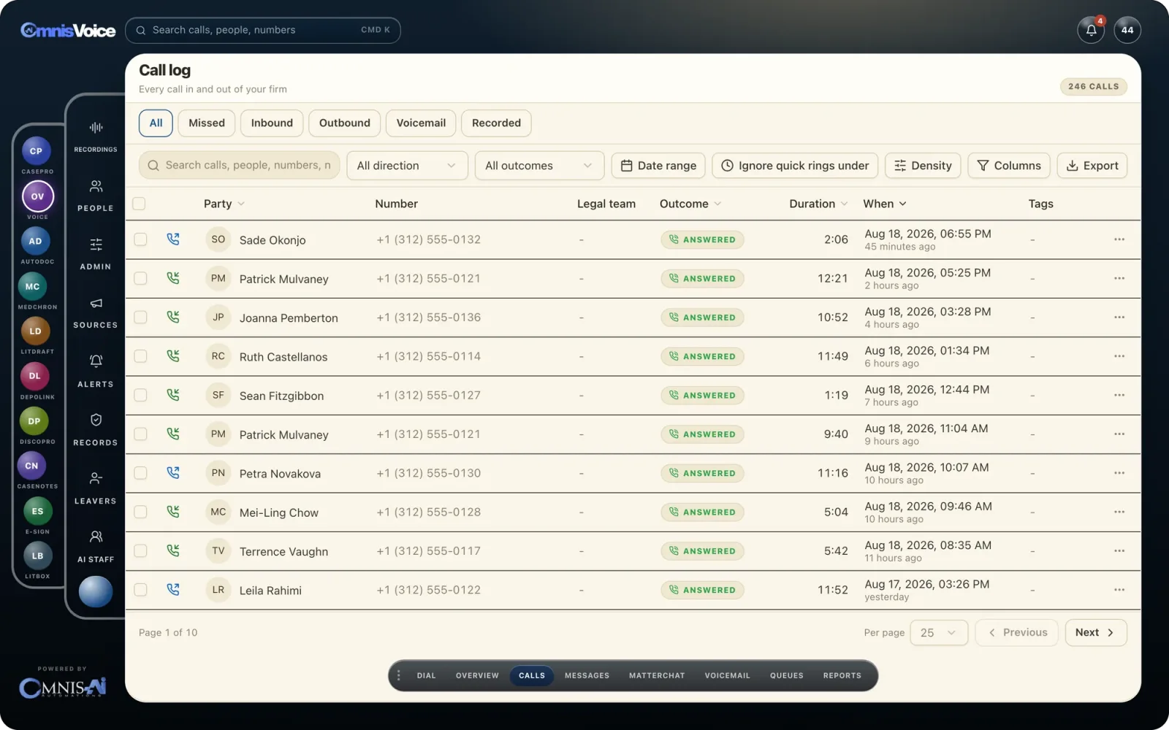
Task: Click the top global search field
Action: (x=263, y=30)
